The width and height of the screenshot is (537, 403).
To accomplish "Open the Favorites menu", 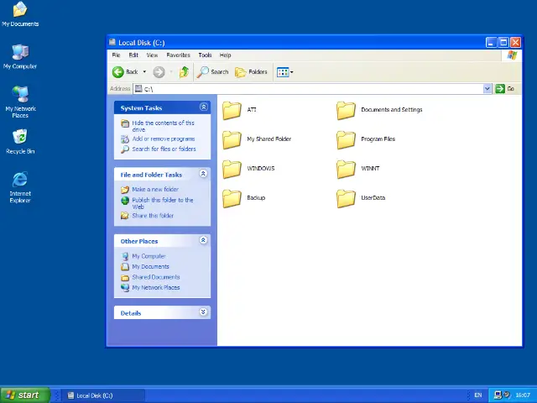I will (x=178, y=55).
